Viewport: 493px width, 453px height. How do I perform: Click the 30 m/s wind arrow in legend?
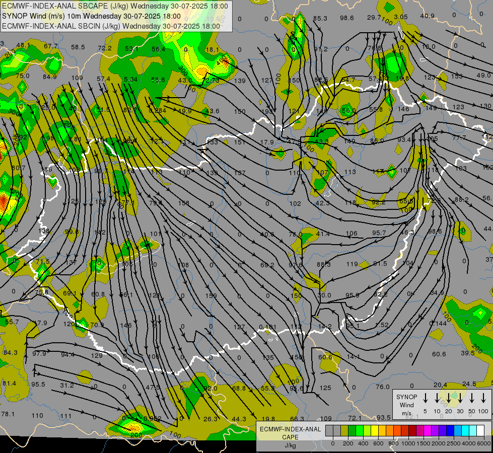coord(460,398)
